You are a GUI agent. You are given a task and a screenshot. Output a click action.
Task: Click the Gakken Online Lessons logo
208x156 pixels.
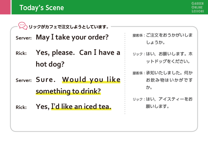click(x=198, y=7)
